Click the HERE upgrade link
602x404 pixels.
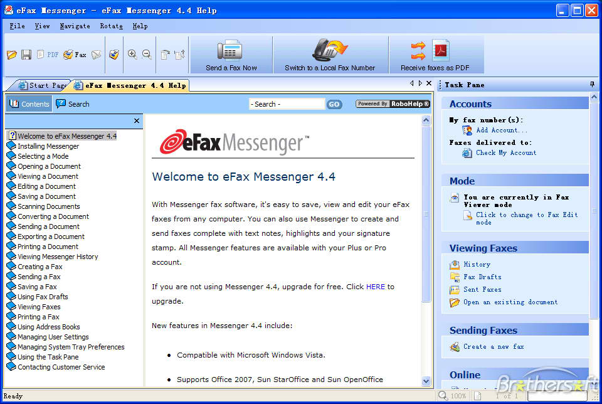[375, 287]
